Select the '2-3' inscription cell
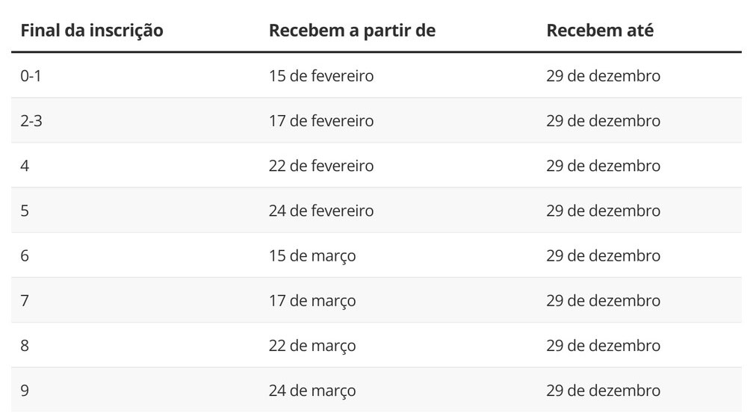Screen dimensions: 753x413 pyautogui.click(x=31, y=120)
